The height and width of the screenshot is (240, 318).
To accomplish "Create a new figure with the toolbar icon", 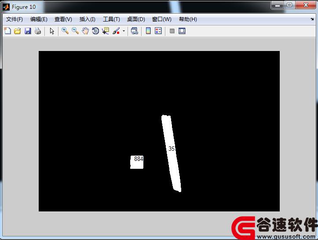I will click(x=7, y=31).
